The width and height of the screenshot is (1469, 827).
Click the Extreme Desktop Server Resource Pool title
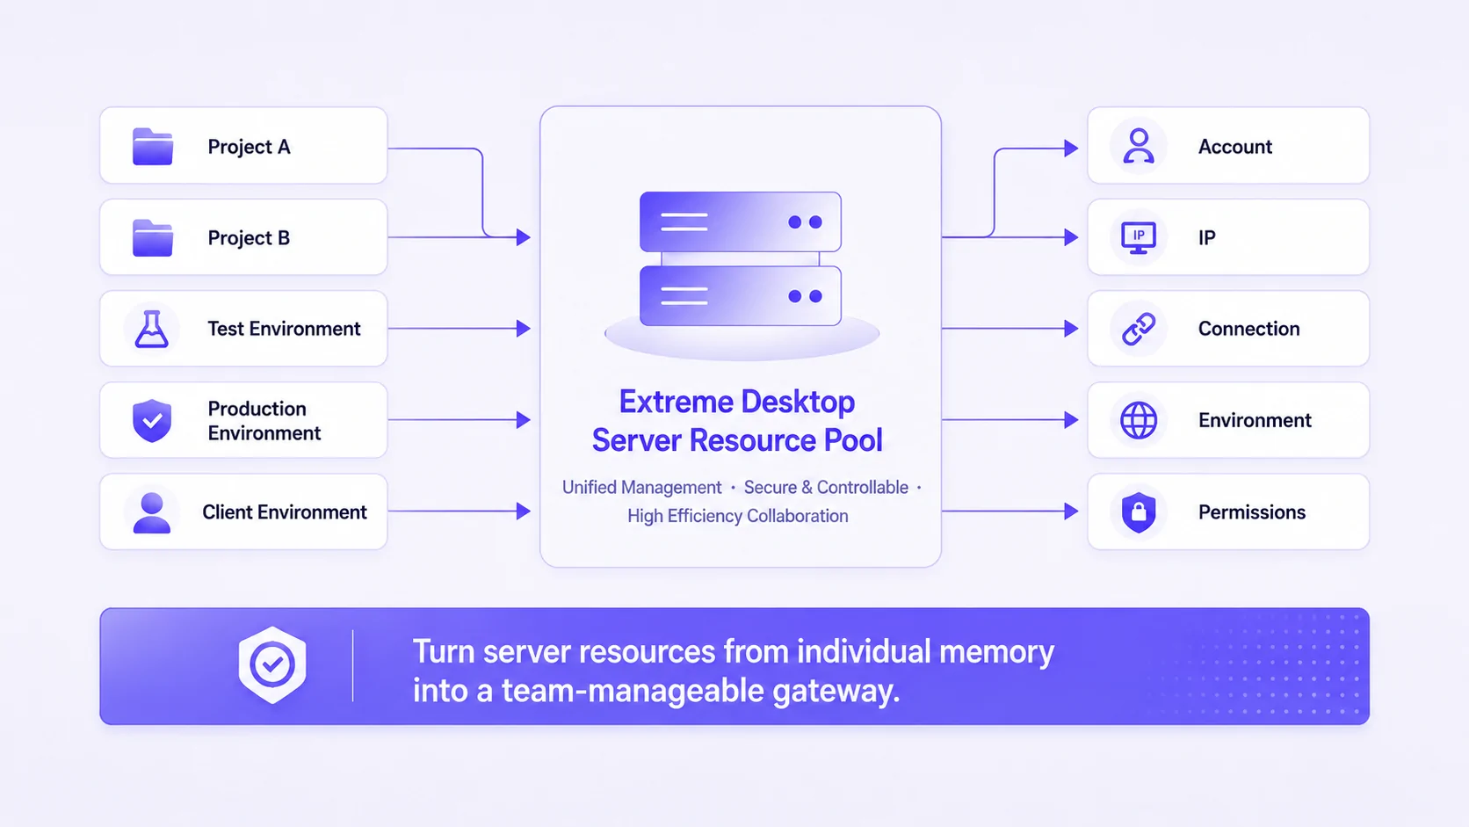click(737, 421)
